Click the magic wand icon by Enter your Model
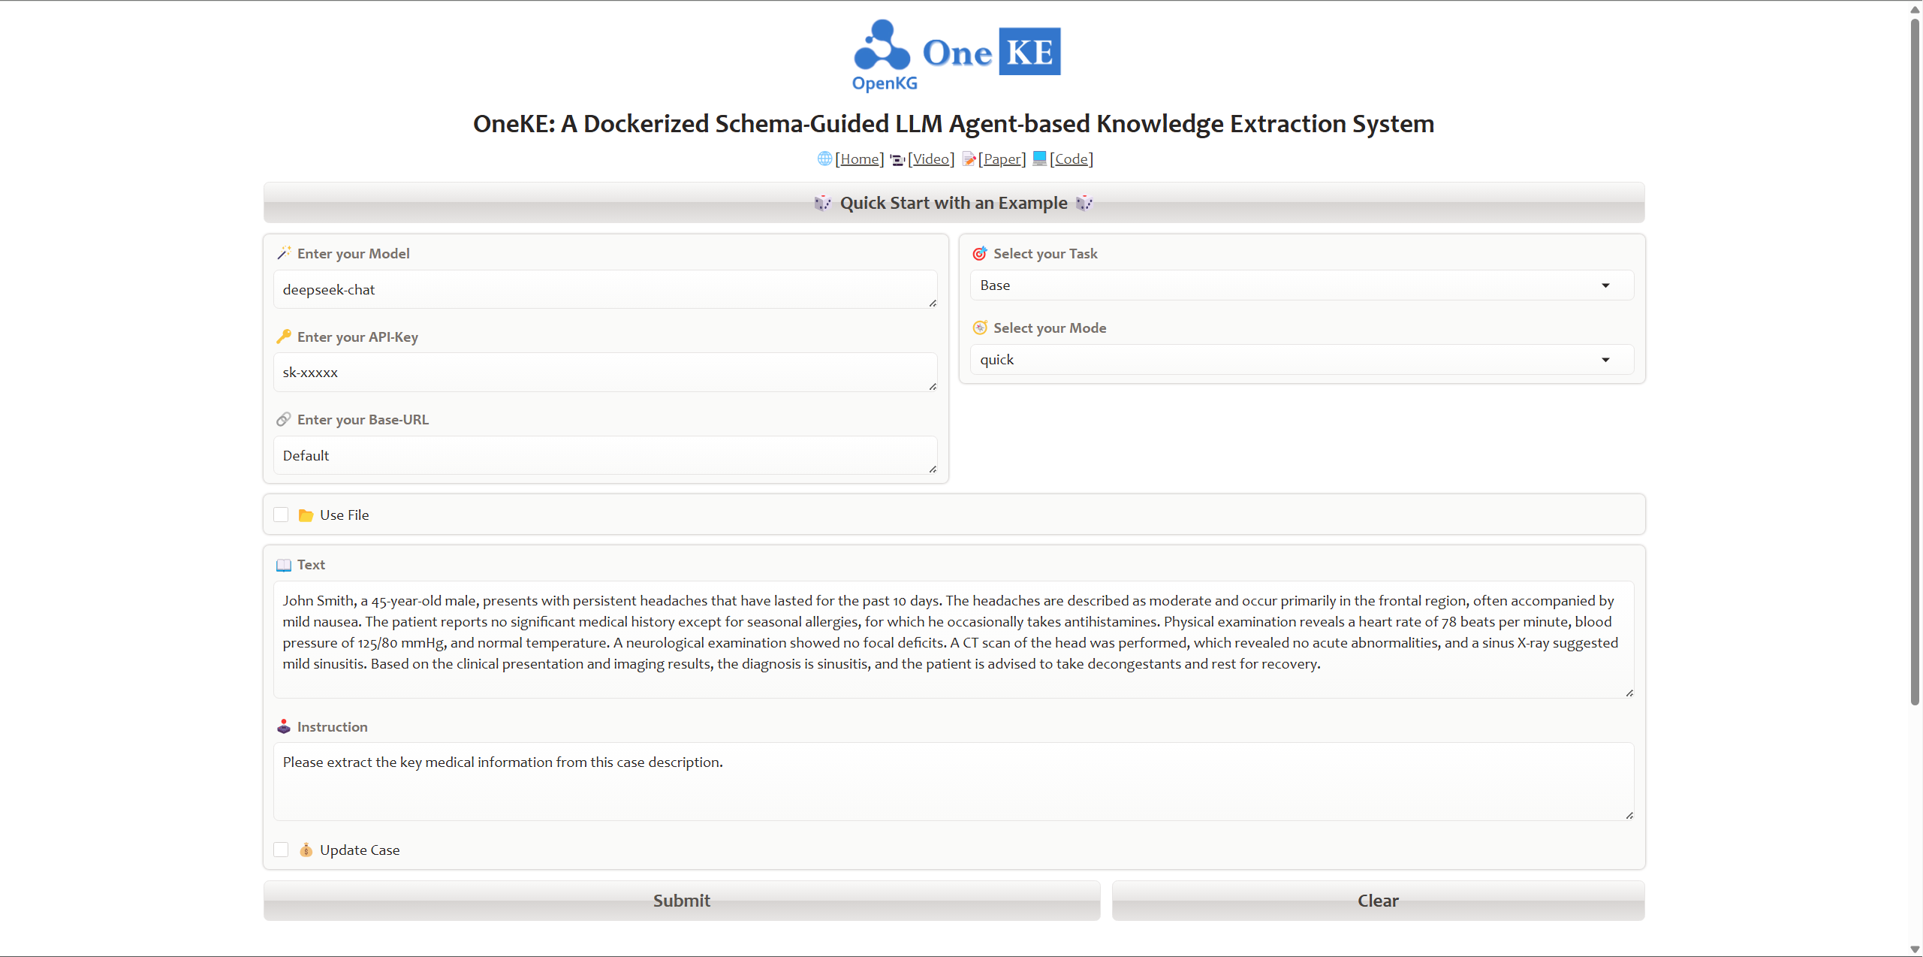Viewport: 1923px width, 957px height. tap(284, 253)
